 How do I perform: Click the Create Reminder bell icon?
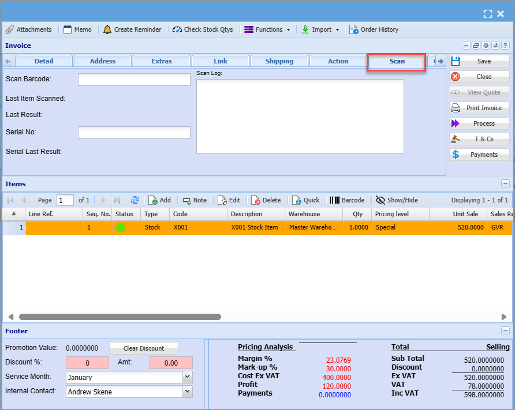point(107,29)
